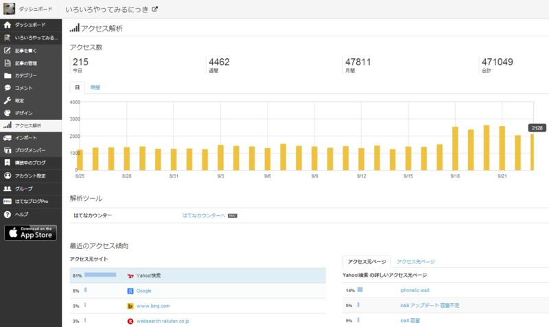Click the comment speech bubble icon
Screen dimensions: 549x327
pyautogui.click(x=8, y=88)
